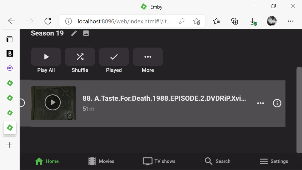This screenshot has width=302, height=170.
Task: Play episode 88 from thumbnail overlay
Action: point(53,103)
